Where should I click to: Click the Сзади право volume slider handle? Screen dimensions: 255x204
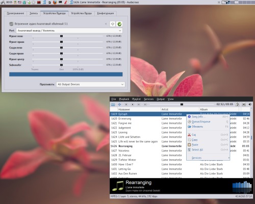pyautogui.click(x=61, y=54)
